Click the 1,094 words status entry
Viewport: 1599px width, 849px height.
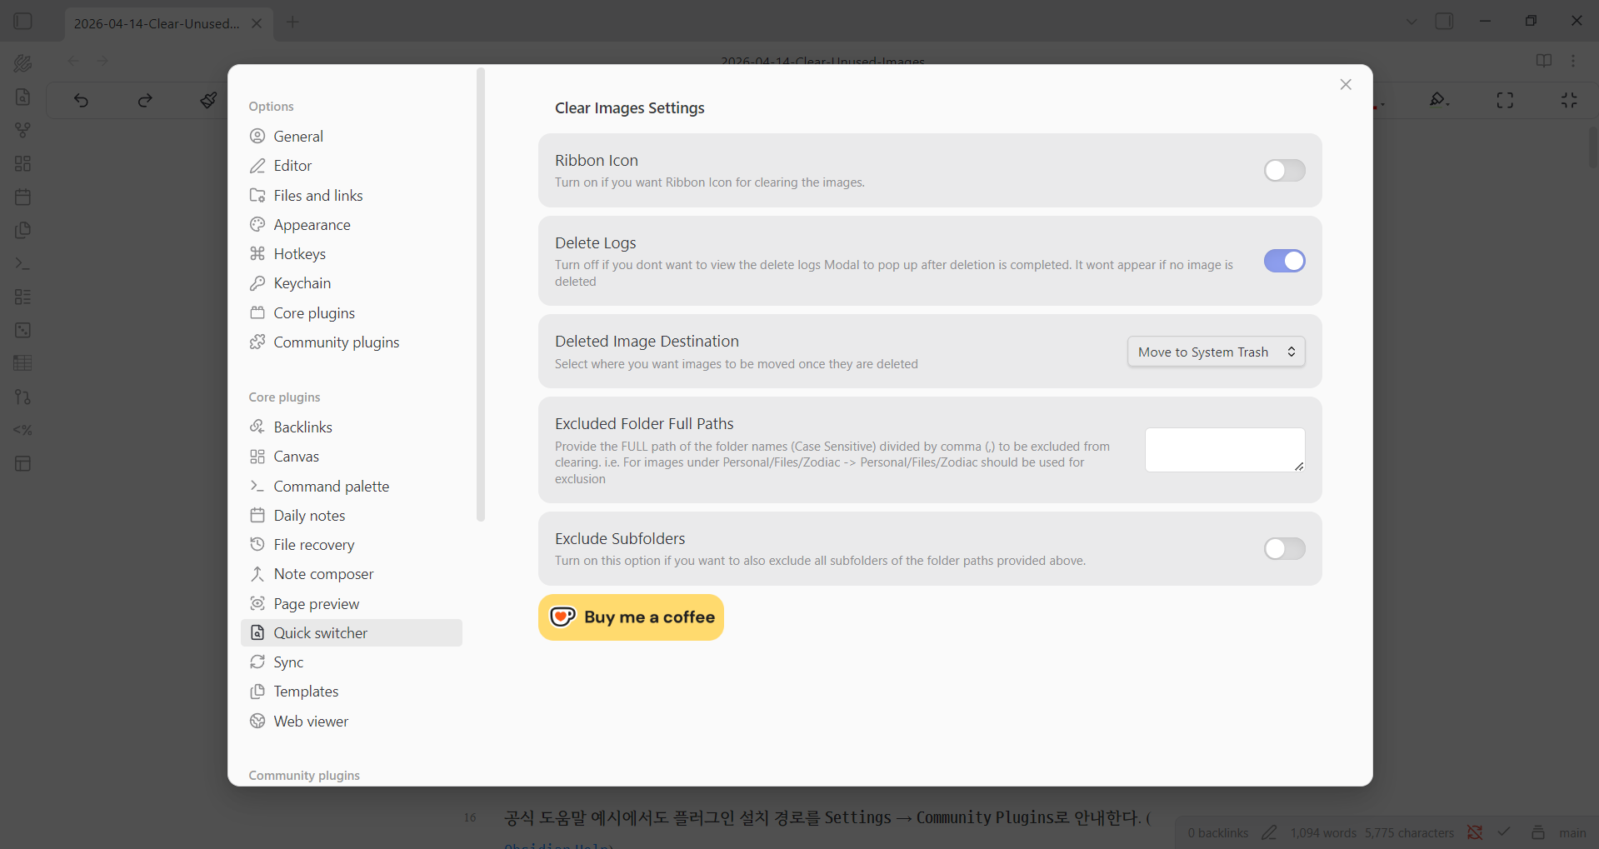coord(1323,832)
